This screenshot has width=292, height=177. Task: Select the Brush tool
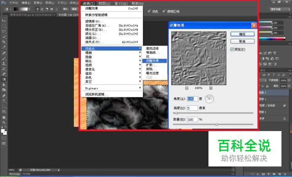pos(4,58)
